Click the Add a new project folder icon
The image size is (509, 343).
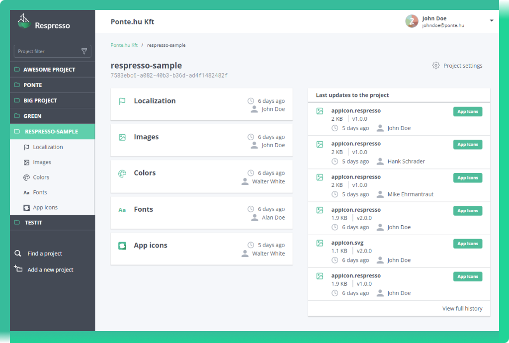click(18, 269)
